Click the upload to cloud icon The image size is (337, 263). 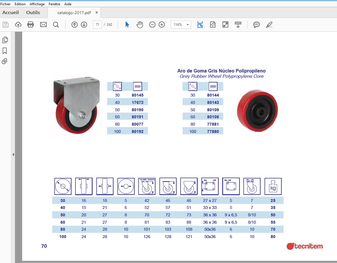[x=18, y=25]
